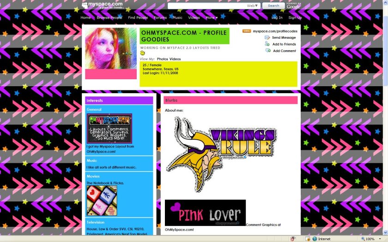Viewport: 388px width, 242px height.
Task: Click the vertical scrollbar down arrow
Action: [x=385, y=232]
